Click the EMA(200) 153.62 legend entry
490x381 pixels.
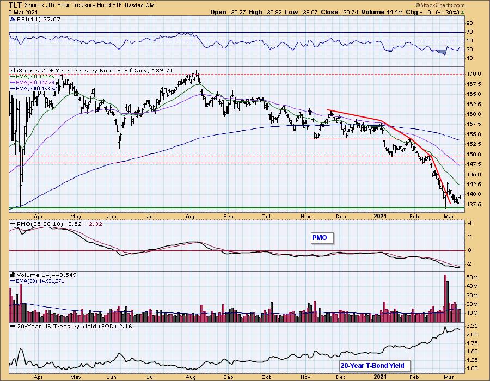tap(33, 88)
